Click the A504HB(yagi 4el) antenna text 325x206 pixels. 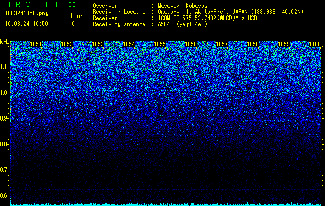click(x=182, y=24)
